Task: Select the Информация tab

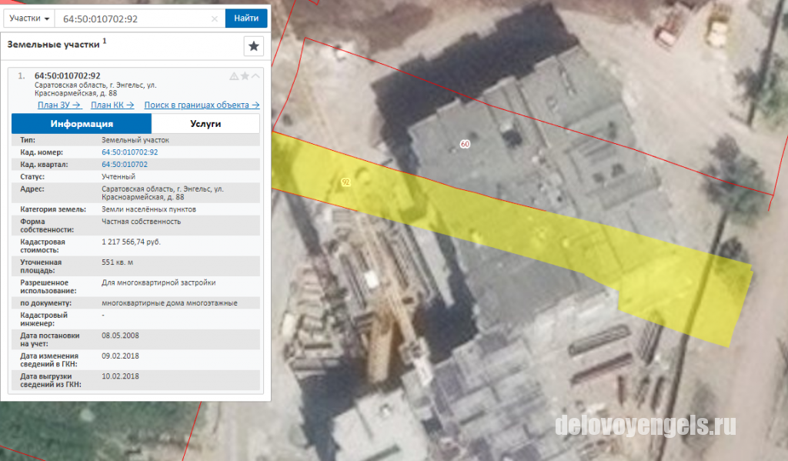Action: tap(82, 124)
